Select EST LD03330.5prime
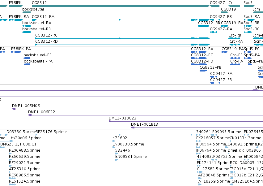Viewport: 263px width, 186px height. pos(20,132)
